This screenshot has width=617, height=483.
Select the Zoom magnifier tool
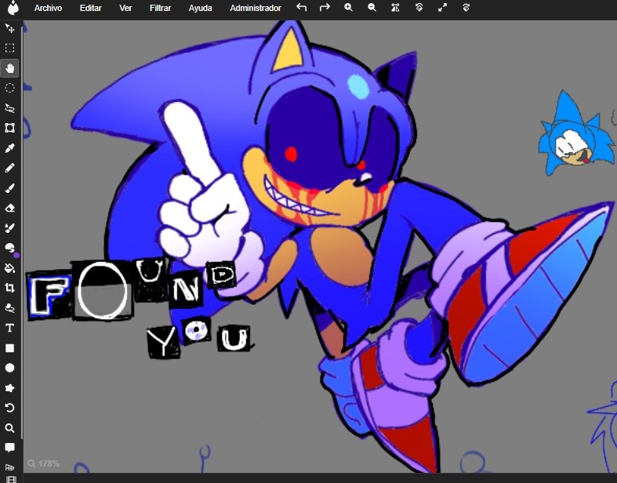pos(10,428)
